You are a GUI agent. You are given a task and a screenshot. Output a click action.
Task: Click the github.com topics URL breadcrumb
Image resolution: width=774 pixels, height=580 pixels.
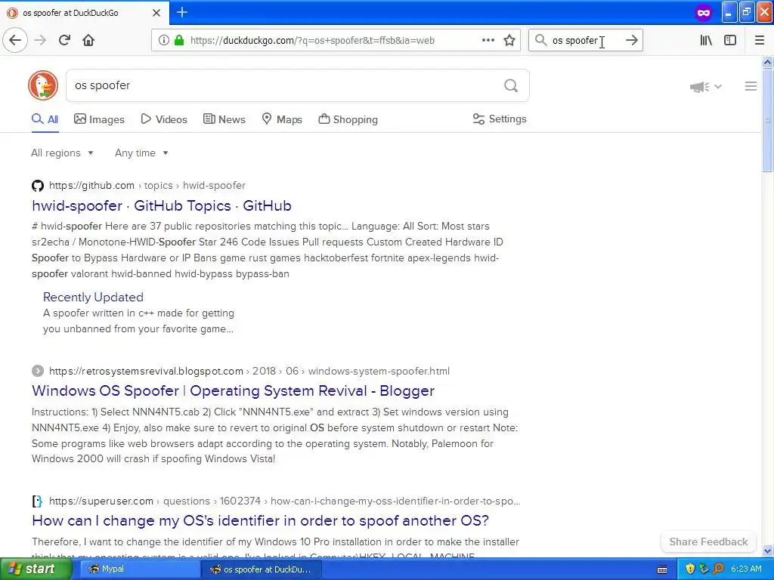tap(147, 186)
